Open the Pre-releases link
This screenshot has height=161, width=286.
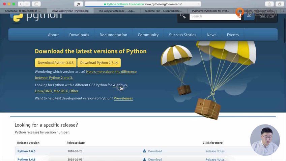tap(123, 98)
